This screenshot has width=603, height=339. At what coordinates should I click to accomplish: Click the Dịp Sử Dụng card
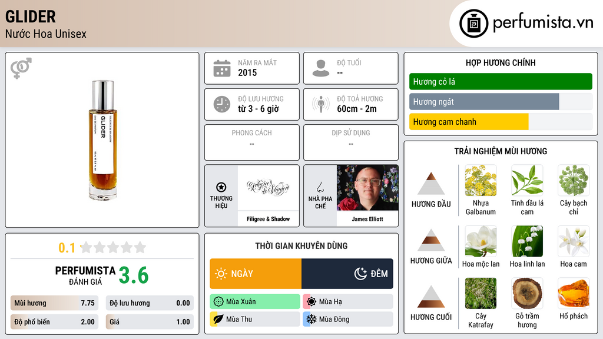351,142
